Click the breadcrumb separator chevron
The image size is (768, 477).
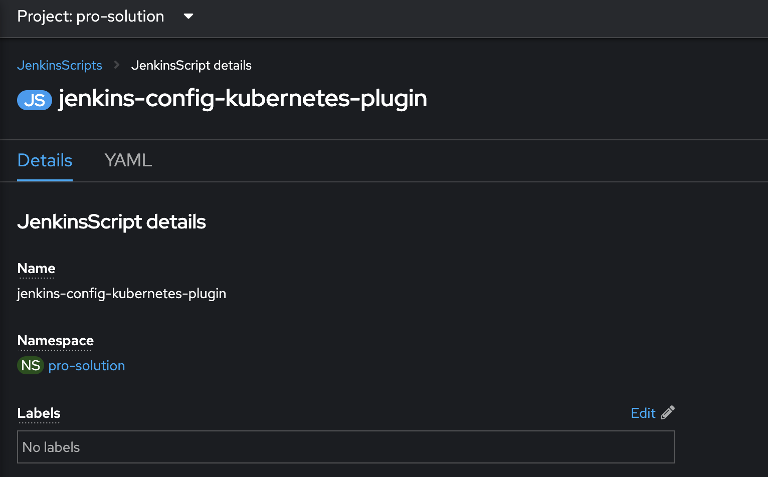117,65
